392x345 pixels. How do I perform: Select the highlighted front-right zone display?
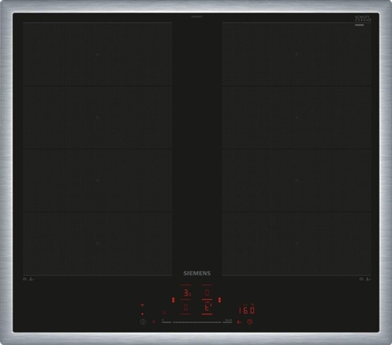coord(207,307)
